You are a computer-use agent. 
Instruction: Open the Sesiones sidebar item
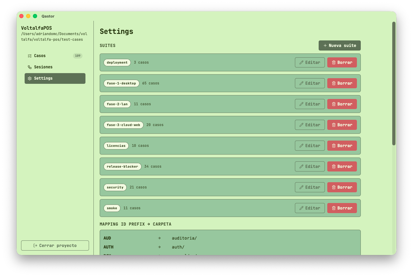tap(55, 67)
